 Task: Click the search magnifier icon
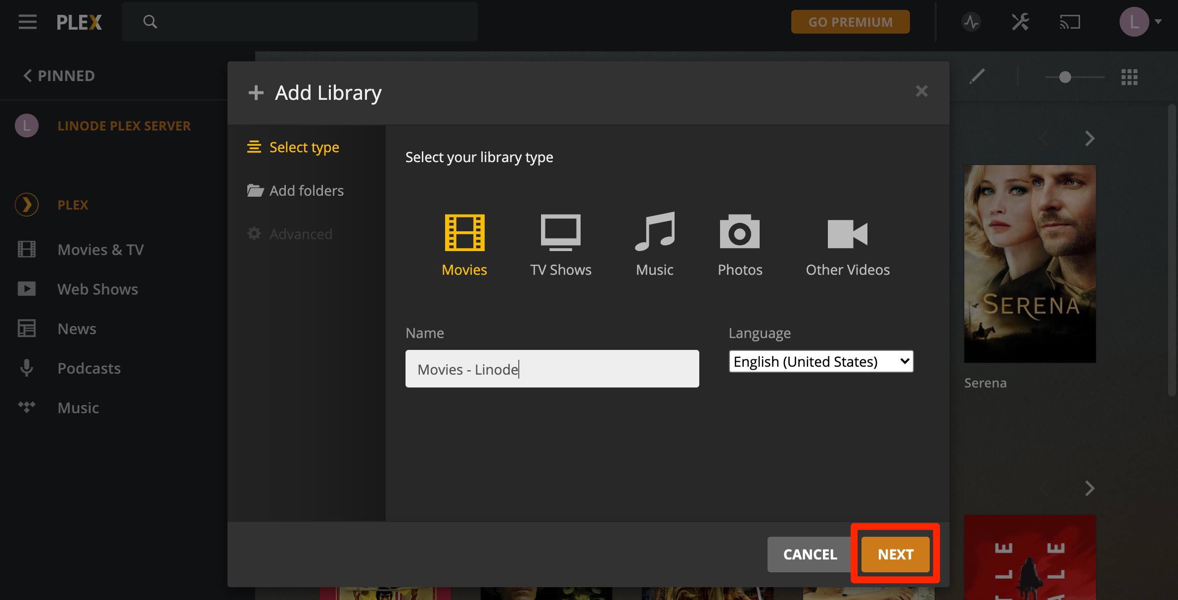pos(150,22)
